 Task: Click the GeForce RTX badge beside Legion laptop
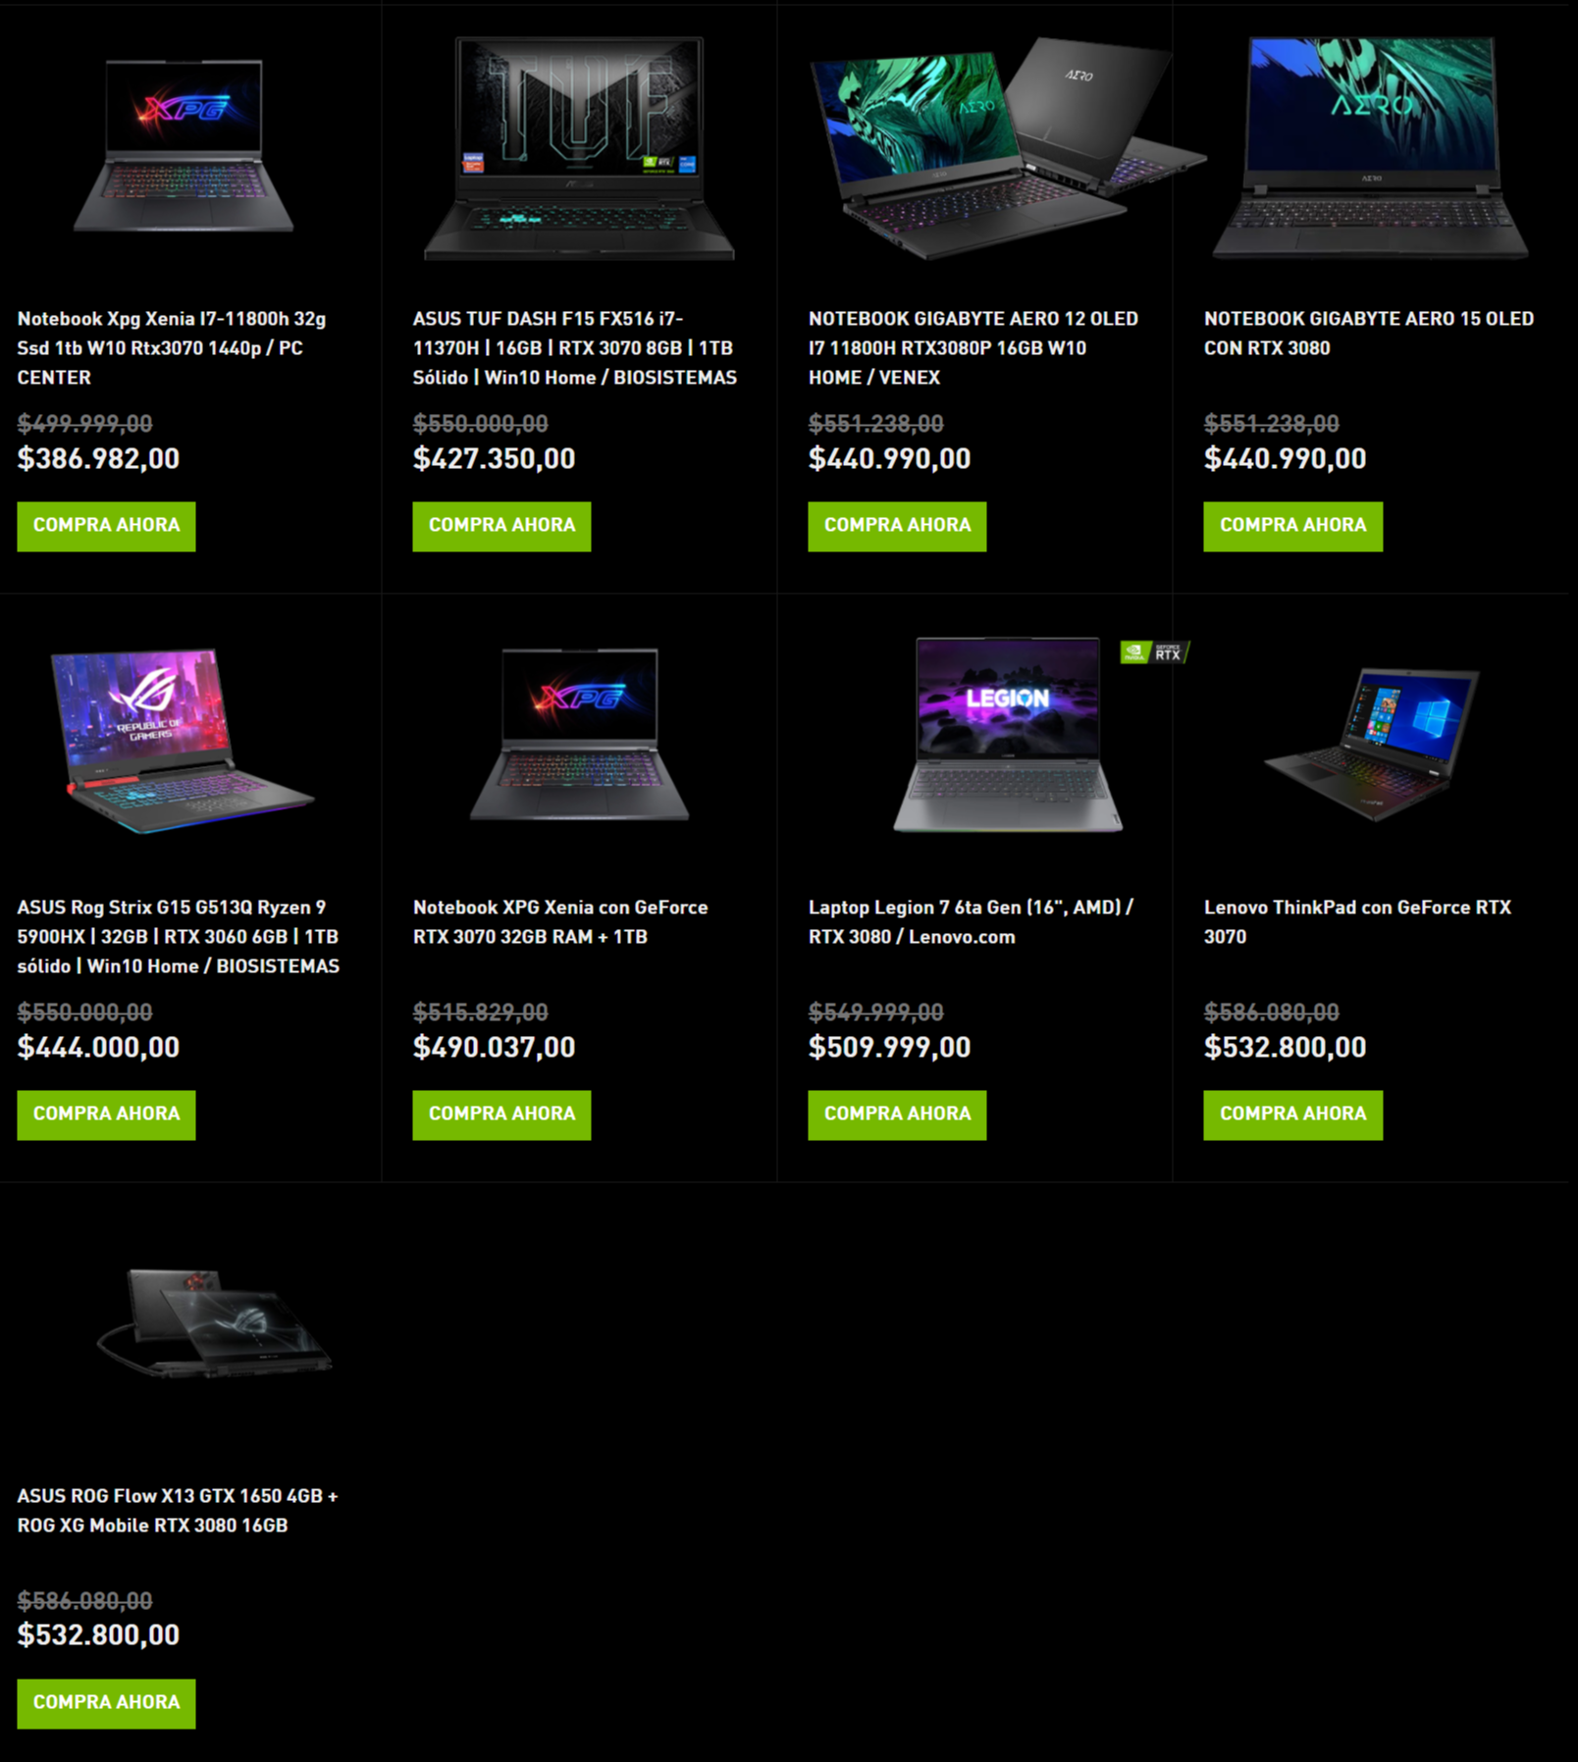point(1155,652)
